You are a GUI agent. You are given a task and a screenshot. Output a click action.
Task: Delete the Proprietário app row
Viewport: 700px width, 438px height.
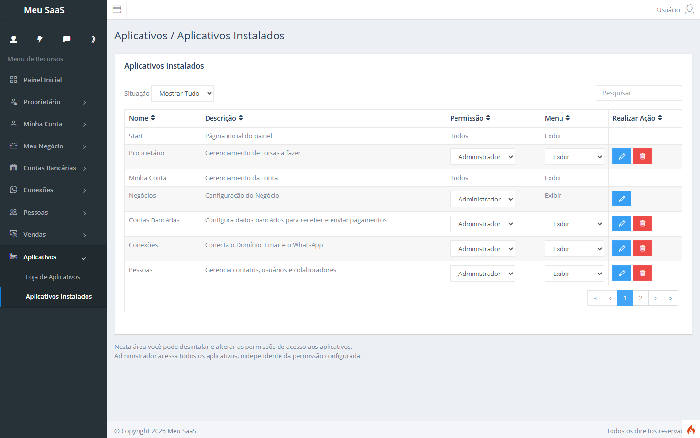[x=642, y=156]
